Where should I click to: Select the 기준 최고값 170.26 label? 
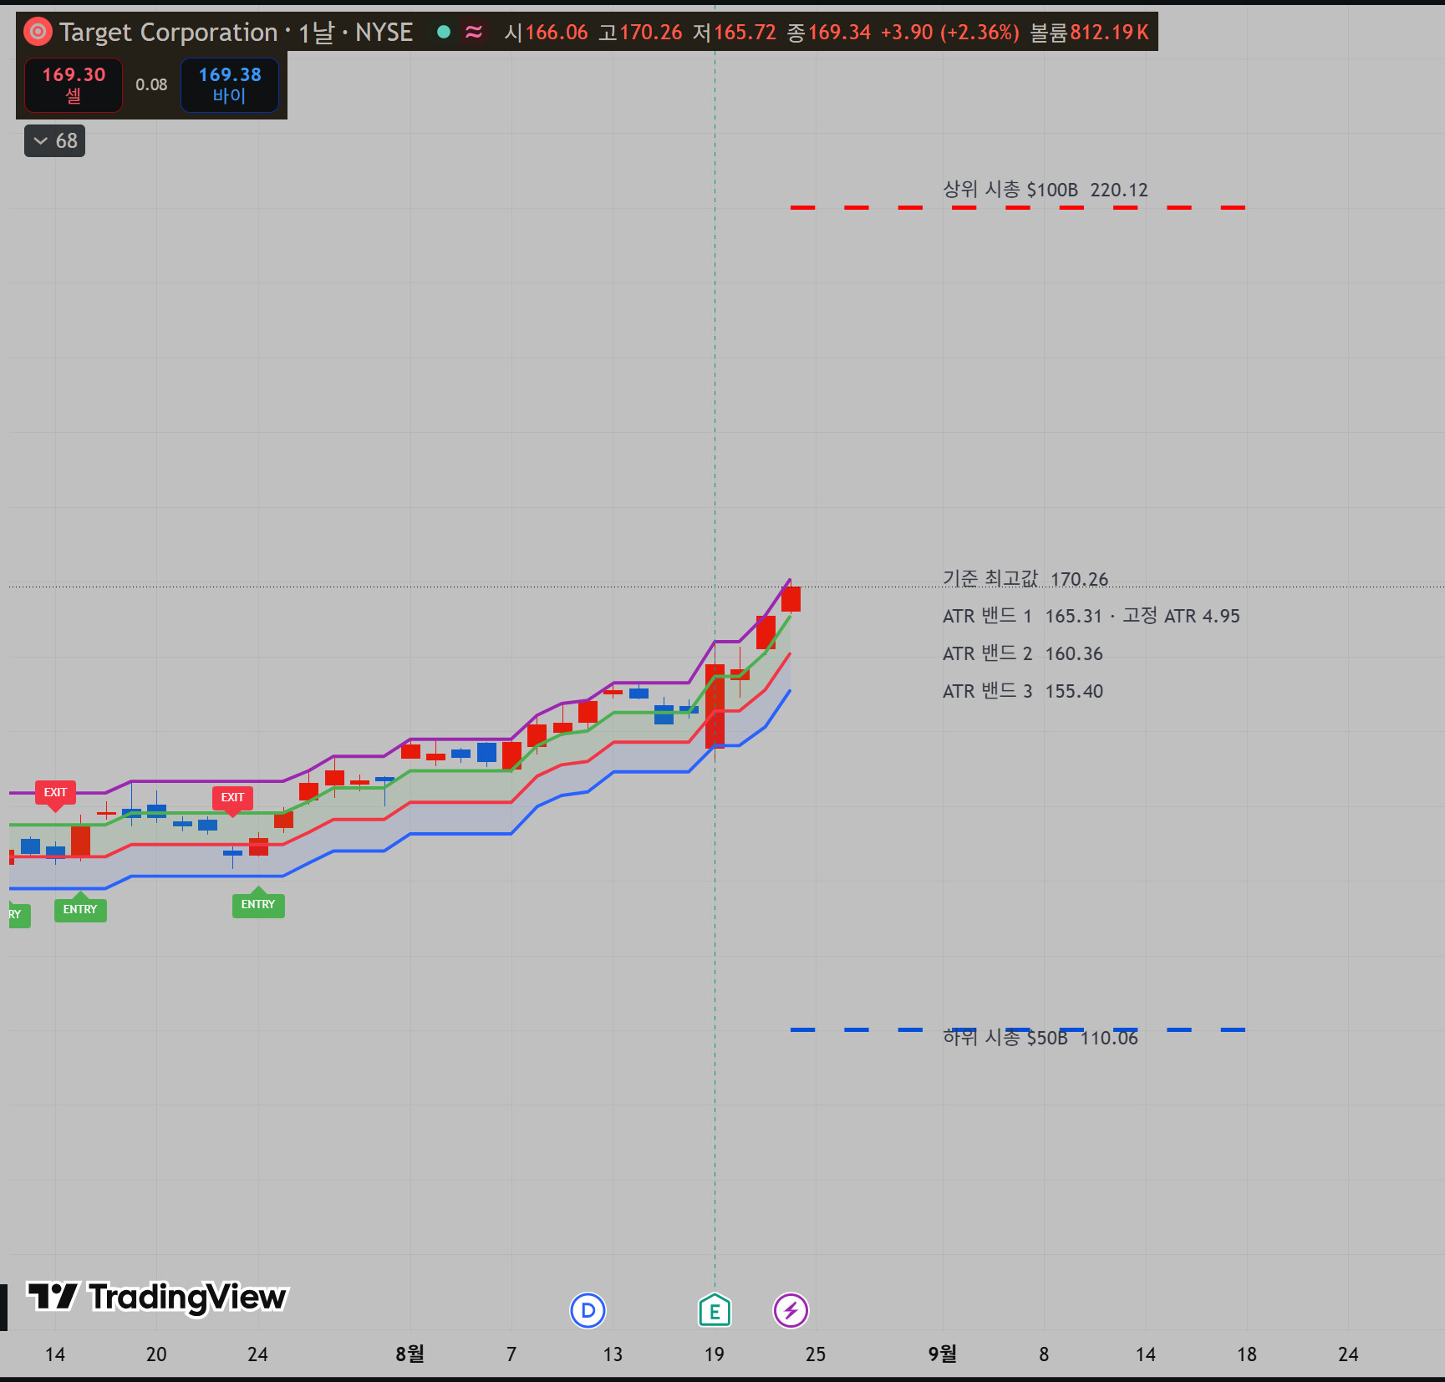(x=1025, y=578)
